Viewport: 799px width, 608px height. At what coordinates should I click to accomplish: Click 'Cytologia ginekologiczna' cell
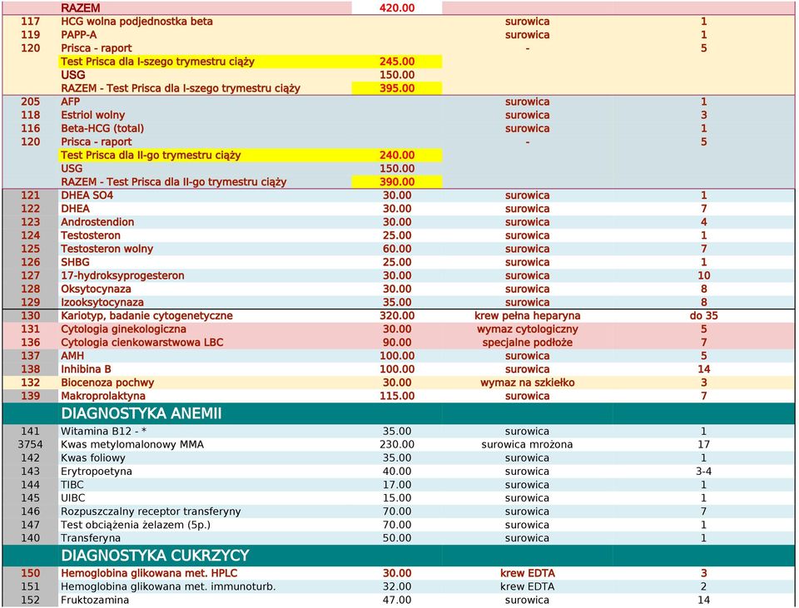point(123,329)
